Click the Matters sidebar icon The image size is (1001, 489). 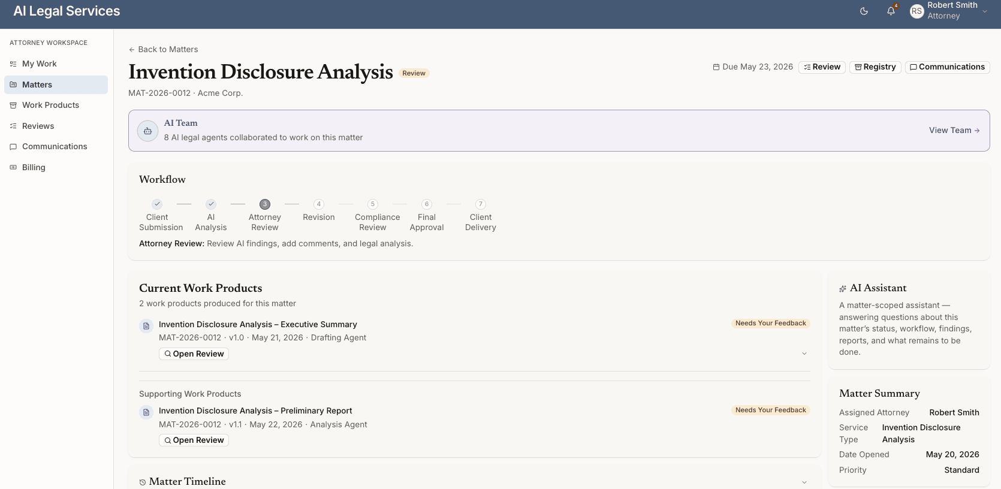coord(13,84)
